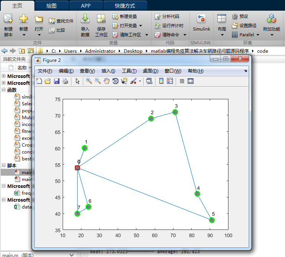Click Save floppy icon in Figure 2 toolbar
The height and width of the screenshot is (257, 285).
pyautogui.click(x=57, y=81)
